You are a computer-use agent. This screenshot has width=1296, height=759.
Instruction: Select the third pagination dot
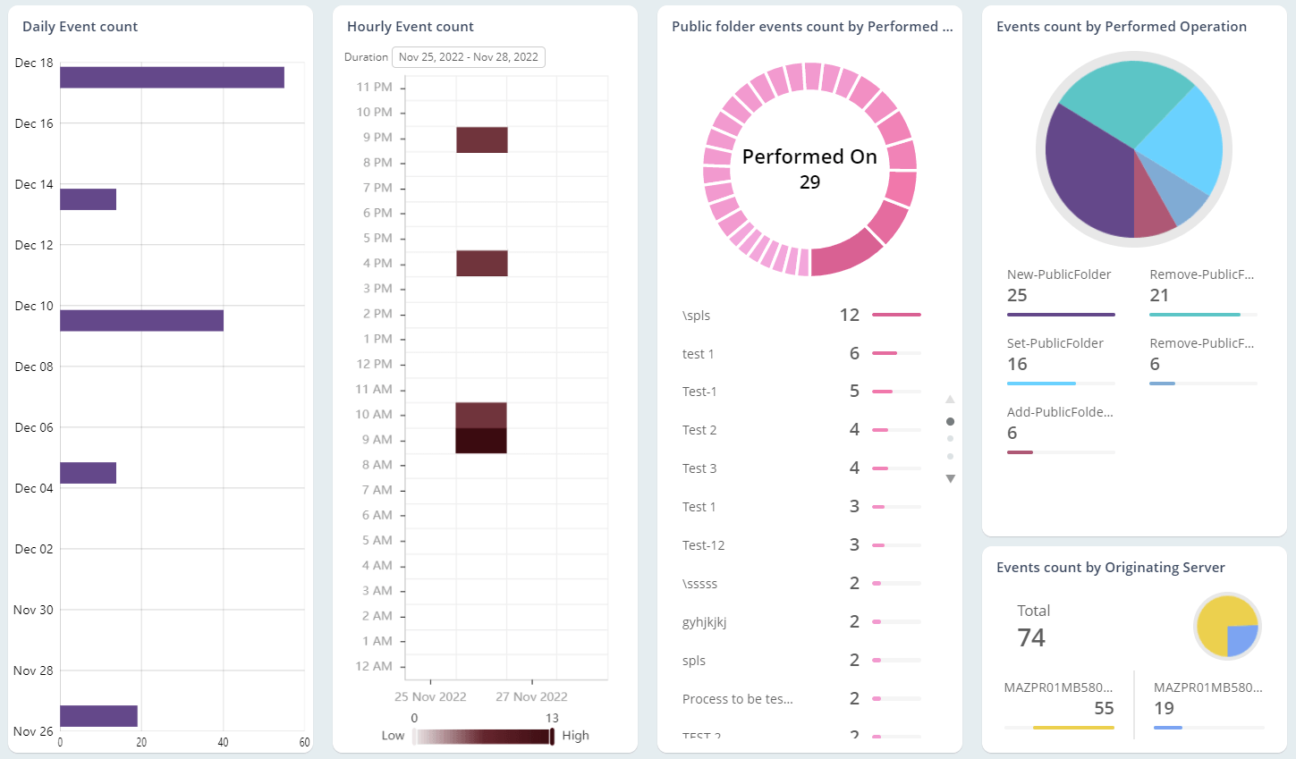951,454
